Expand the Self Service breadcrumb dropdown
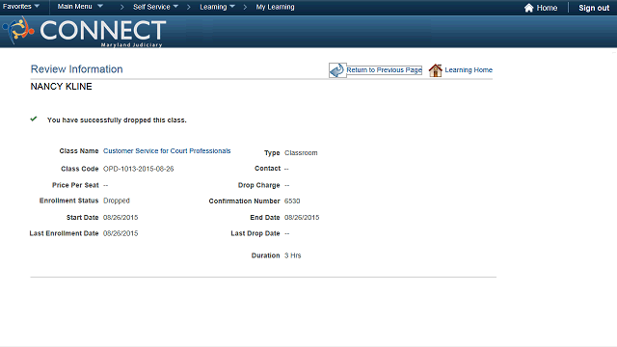The height and width of the screenshot is (347, 617). pyautogui.click(x=155, y=7)
